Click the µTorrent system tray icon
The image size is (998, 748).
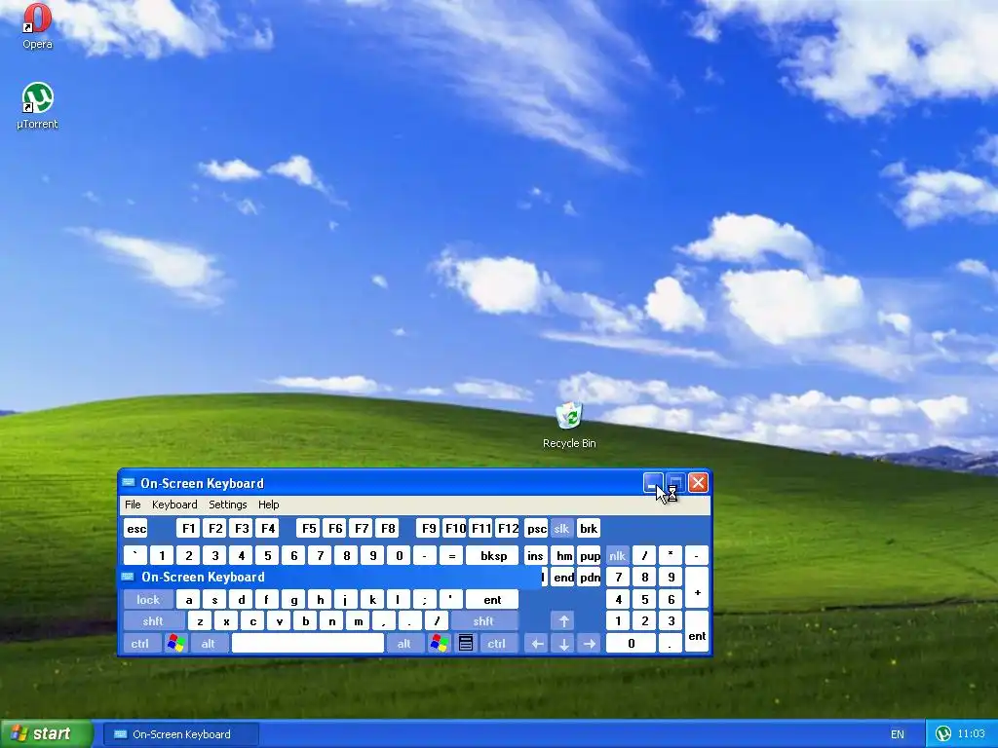pyautogui.click(x=943, y=733)
